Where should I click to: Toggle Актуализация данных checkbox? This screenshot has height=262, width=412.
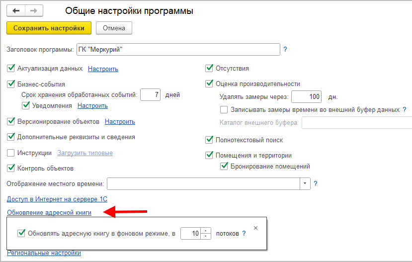point(11,68)
